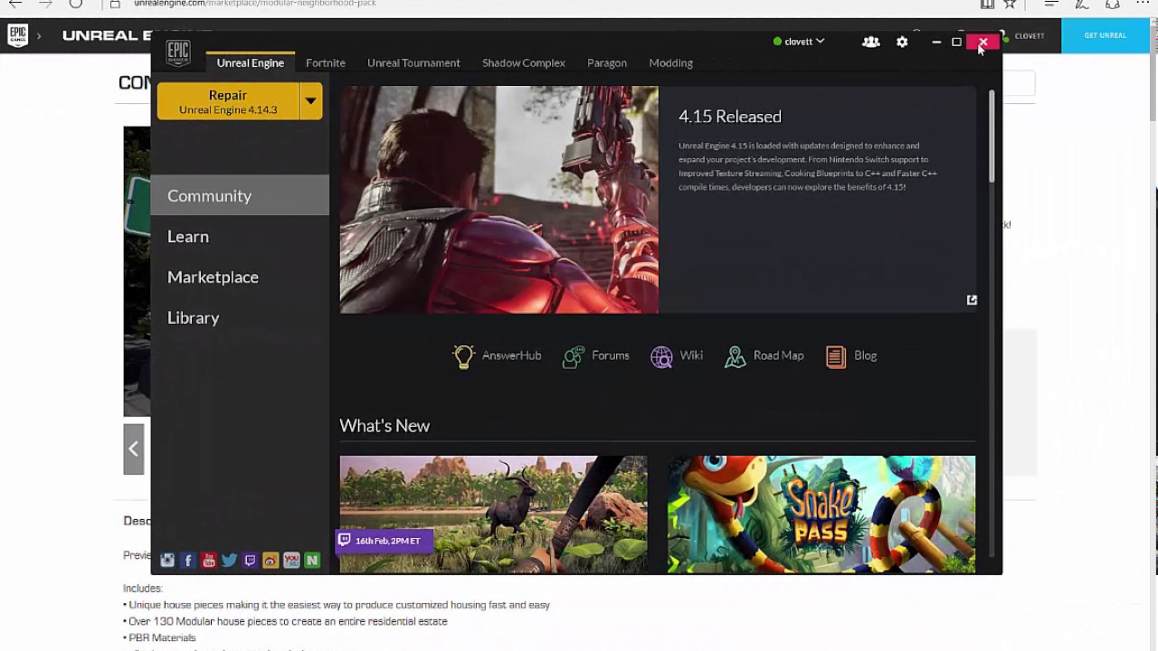Go back with the browser back arrow
Image resolution: width=1158 pixels, height=651 pixels.
(15, 4)
